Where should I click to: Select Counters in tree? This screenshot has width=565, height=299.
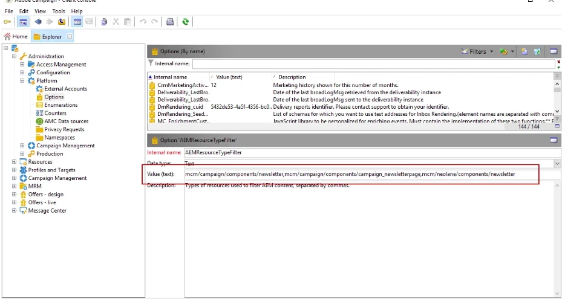tap(55, 113)
